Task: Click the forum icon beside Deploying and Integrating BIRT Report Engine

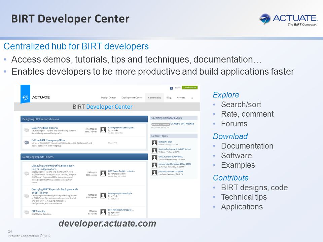Action: [x=26, y=173]
